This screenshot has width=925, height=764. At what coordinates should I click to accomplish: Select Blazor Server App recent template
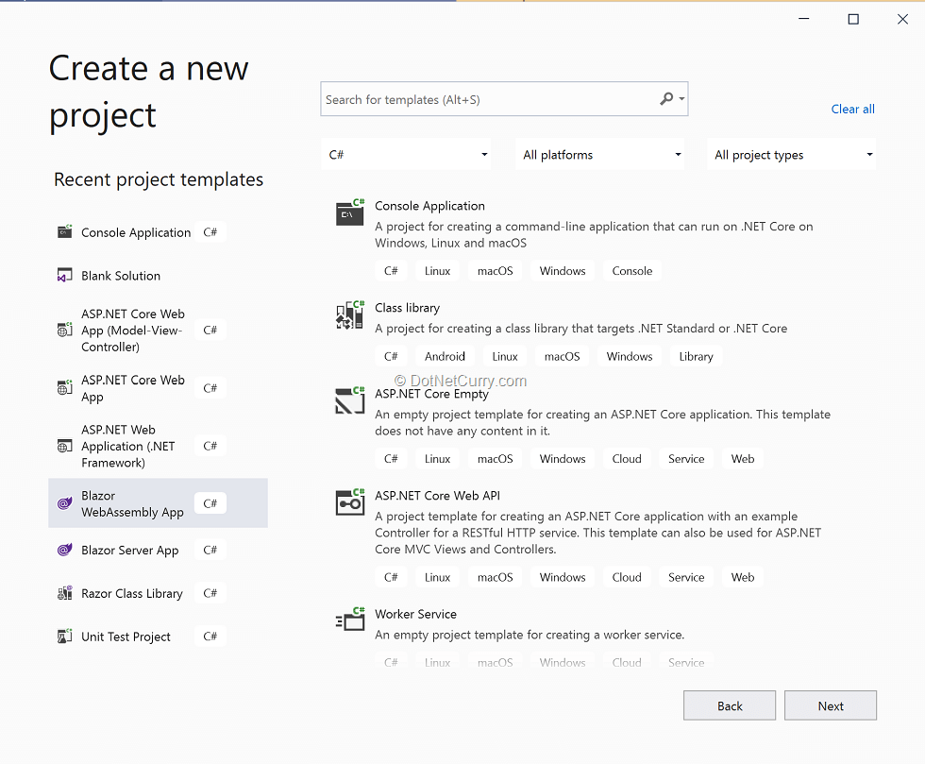pyautogui.click(x=159, y=550)
